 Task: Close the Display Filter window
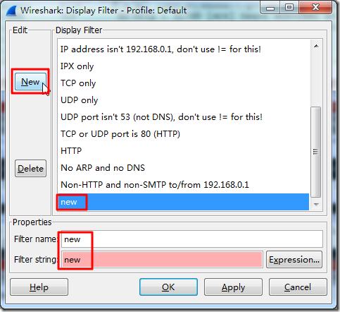click(315, 8)
